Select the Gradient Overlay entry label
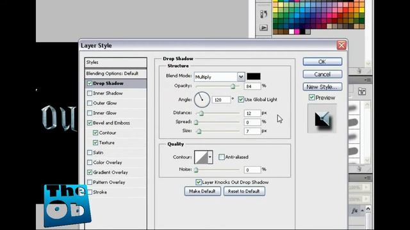The height and width of the screenshot is (230, 410). pyautogui.click(x=110, y=172)
